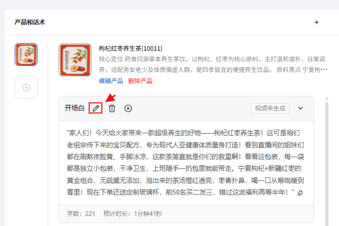Add a new product via dashed plus box

26,87
